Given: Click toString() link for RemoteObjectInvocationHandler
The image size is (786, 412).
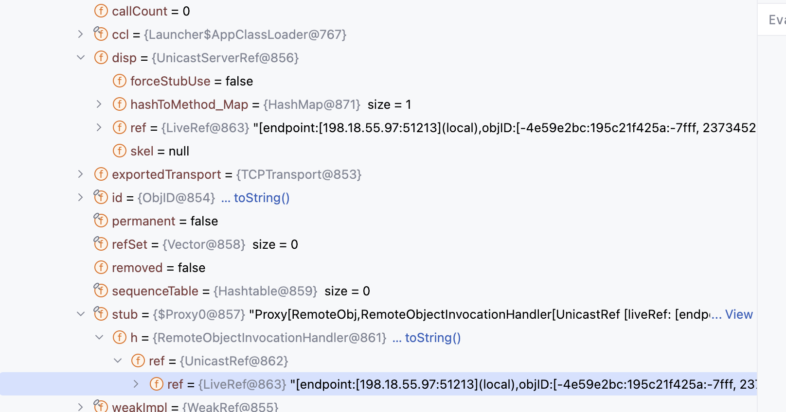Looking at the screenshot, I should (433, 338).
